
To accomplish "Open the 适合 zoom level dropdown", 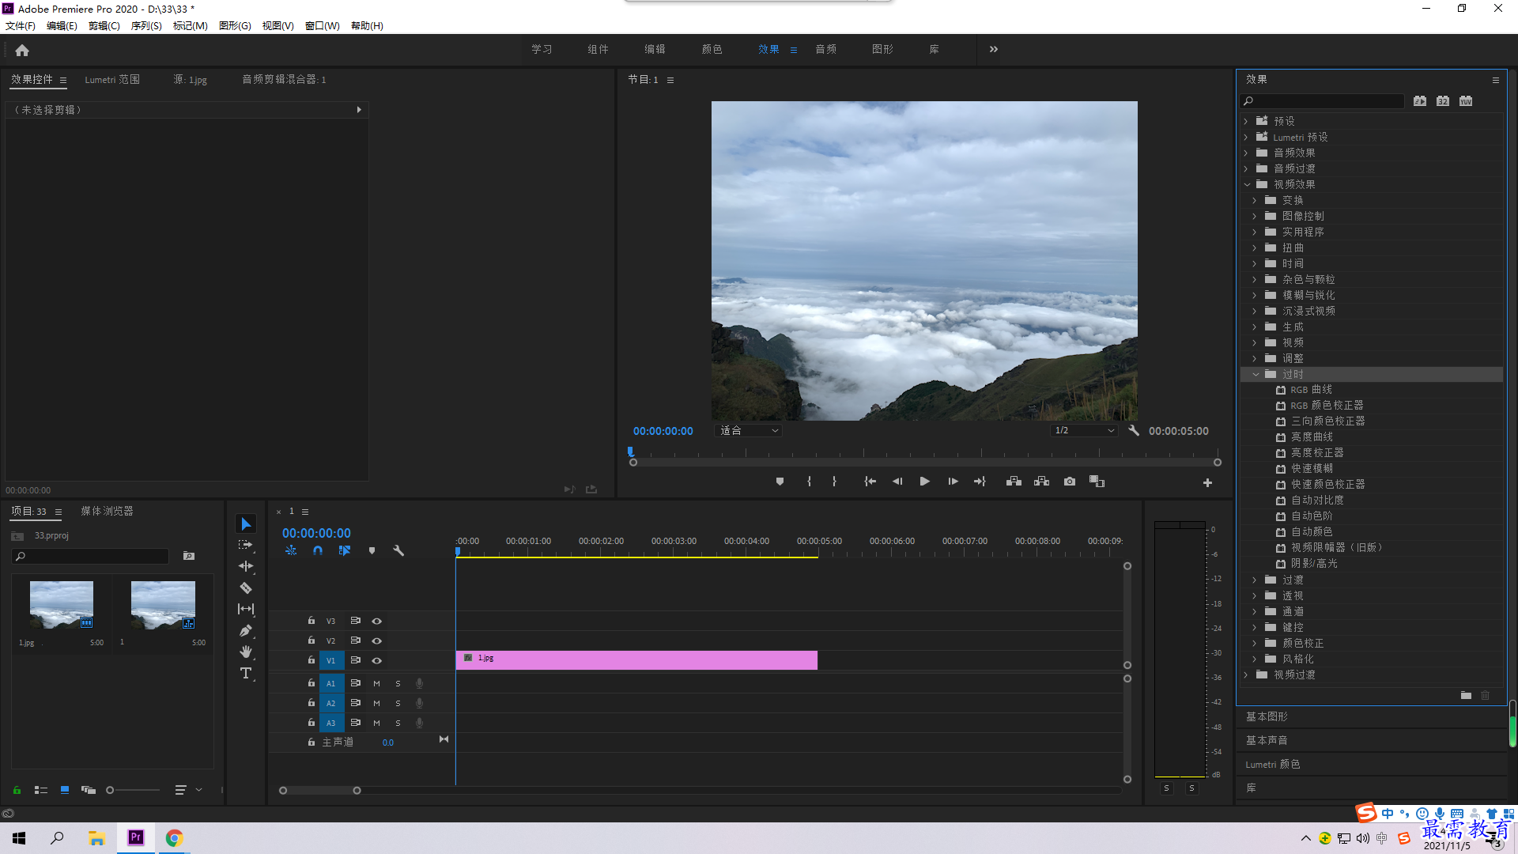I will pyautogui.click(x=749, y=431).
